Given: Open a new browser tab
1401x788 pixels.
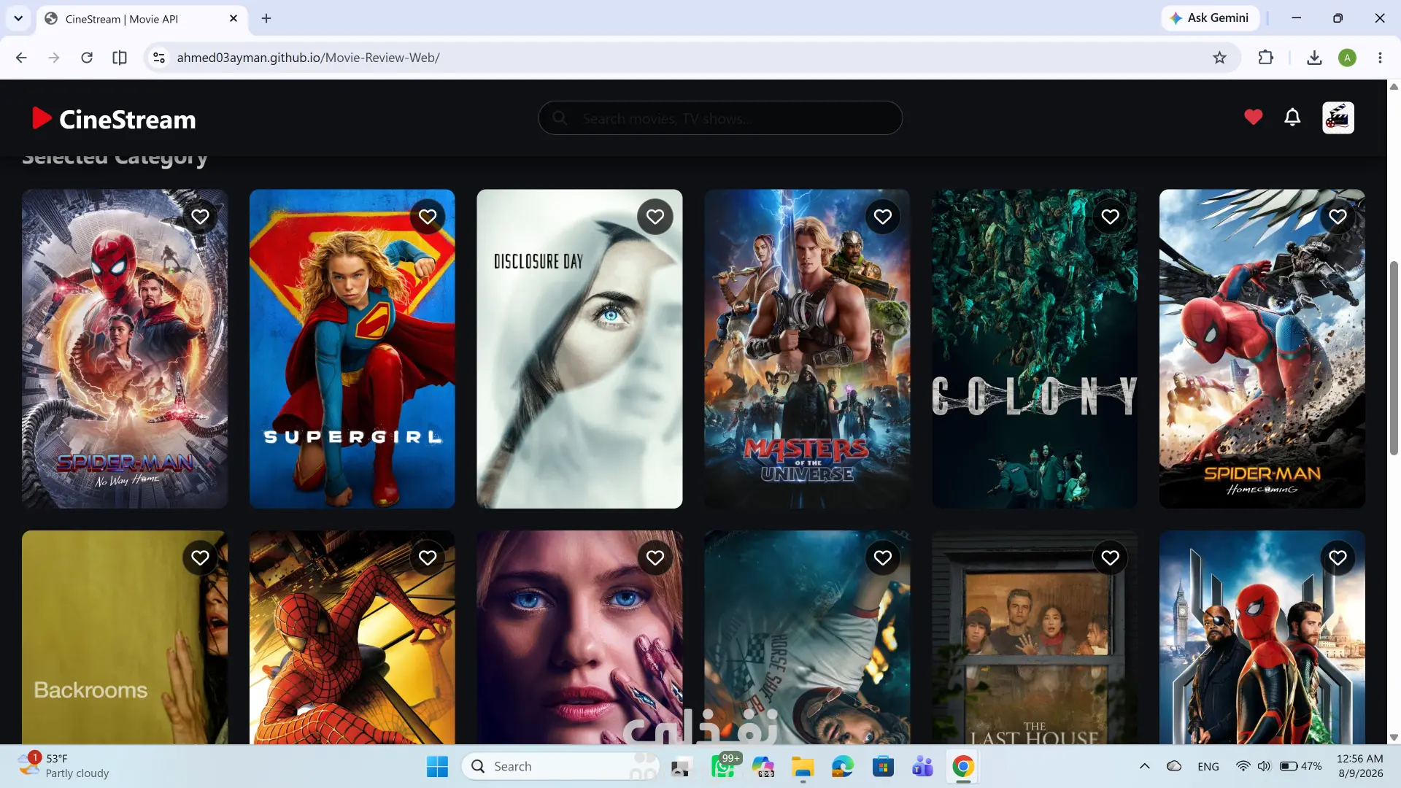Looking at the screenshot, I should point(266,18).
